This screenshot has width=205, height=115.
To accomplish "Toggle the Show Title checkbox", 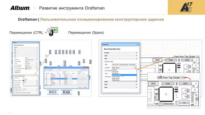I will tap(106, 62).
